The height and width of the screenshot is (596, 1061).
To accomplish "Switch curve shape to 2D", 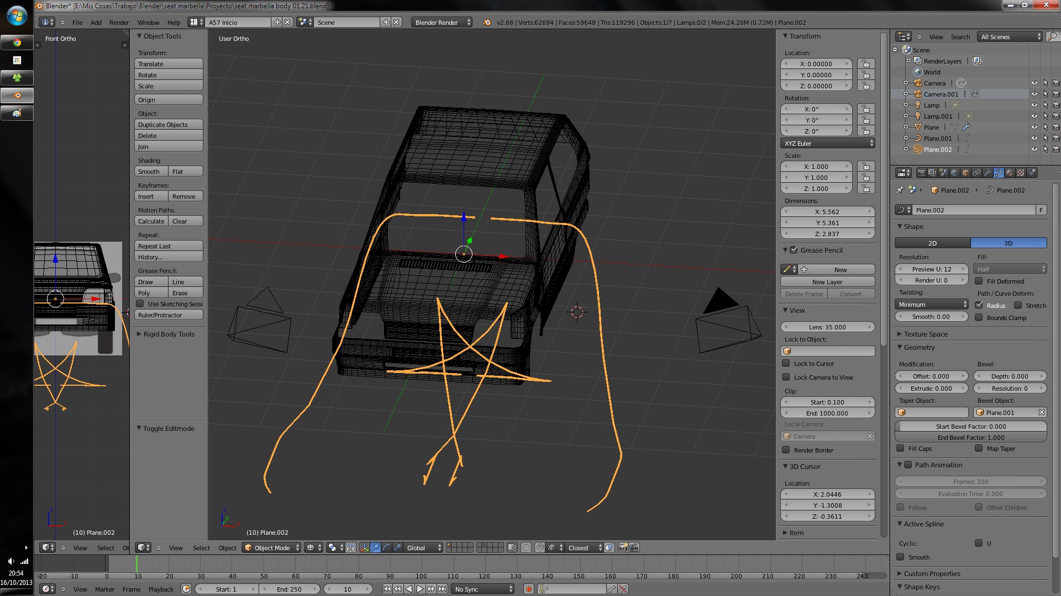I will coord(932,243).
